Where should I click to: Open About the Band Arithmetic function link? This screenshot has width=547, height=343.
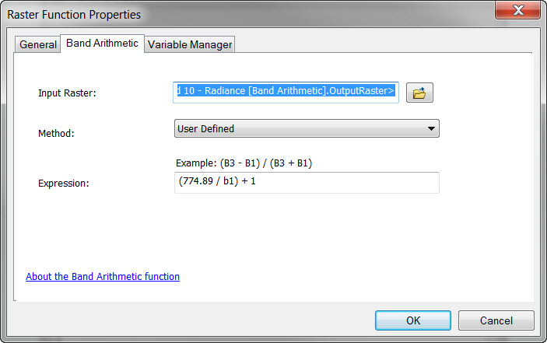[103, 276]
